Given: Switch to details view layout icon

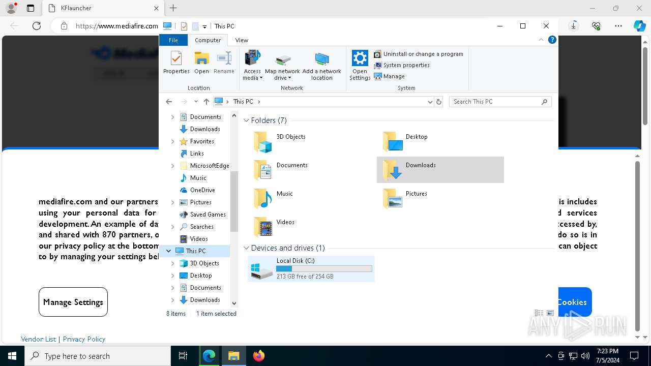Looking at the screenshot, I should (x=539, y=313).
